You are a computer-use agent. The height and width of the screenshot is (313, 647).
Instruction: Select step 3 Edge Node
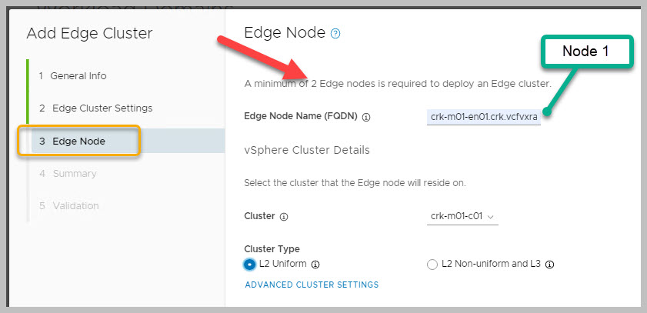click(x=78, y=142)
